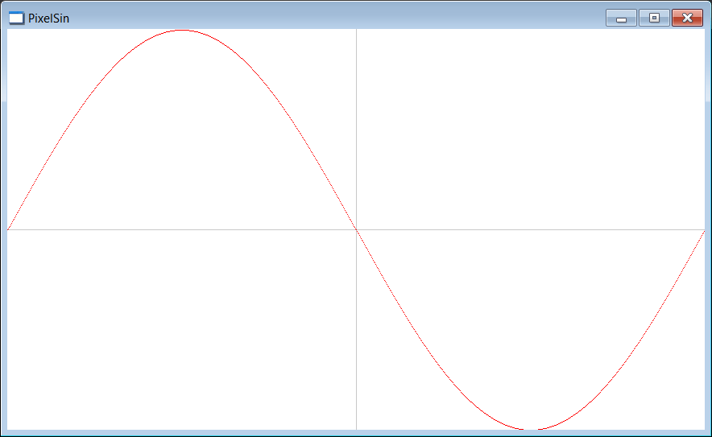Click where the curve crosses both gray axes
712x437 pixels.
coord(357,230)
